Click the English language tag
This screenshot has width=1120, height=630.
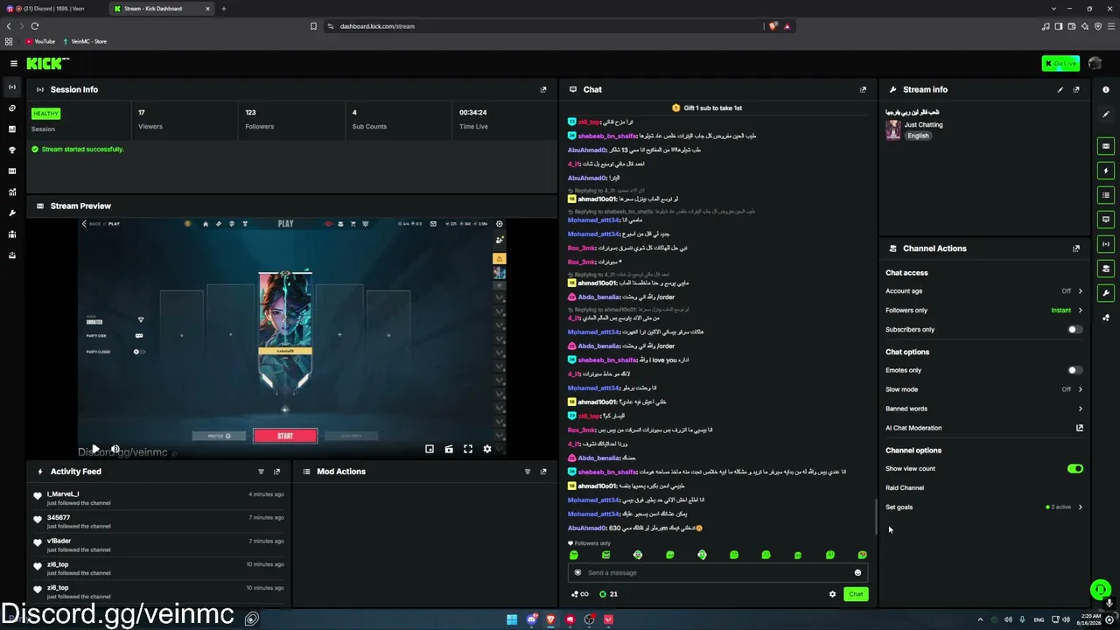click(x=918, y=136)
